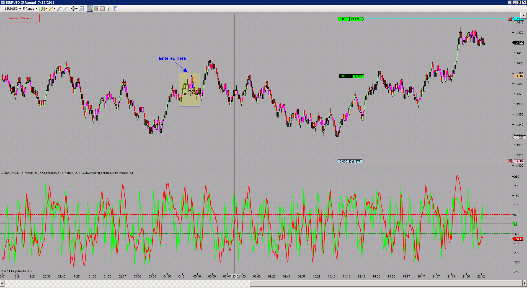Click the horizontal scrollbar left arrow
Viewport: 527px width, 288px height.
(2, 283)
